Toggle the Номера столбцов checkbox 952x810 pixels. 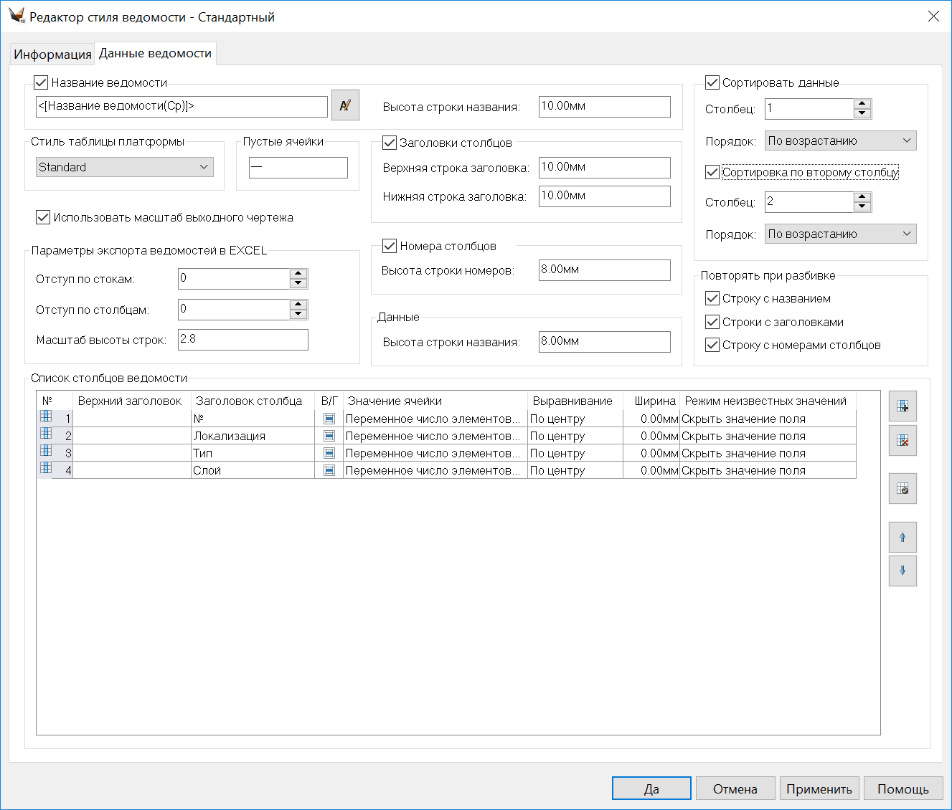coord(390,246)
